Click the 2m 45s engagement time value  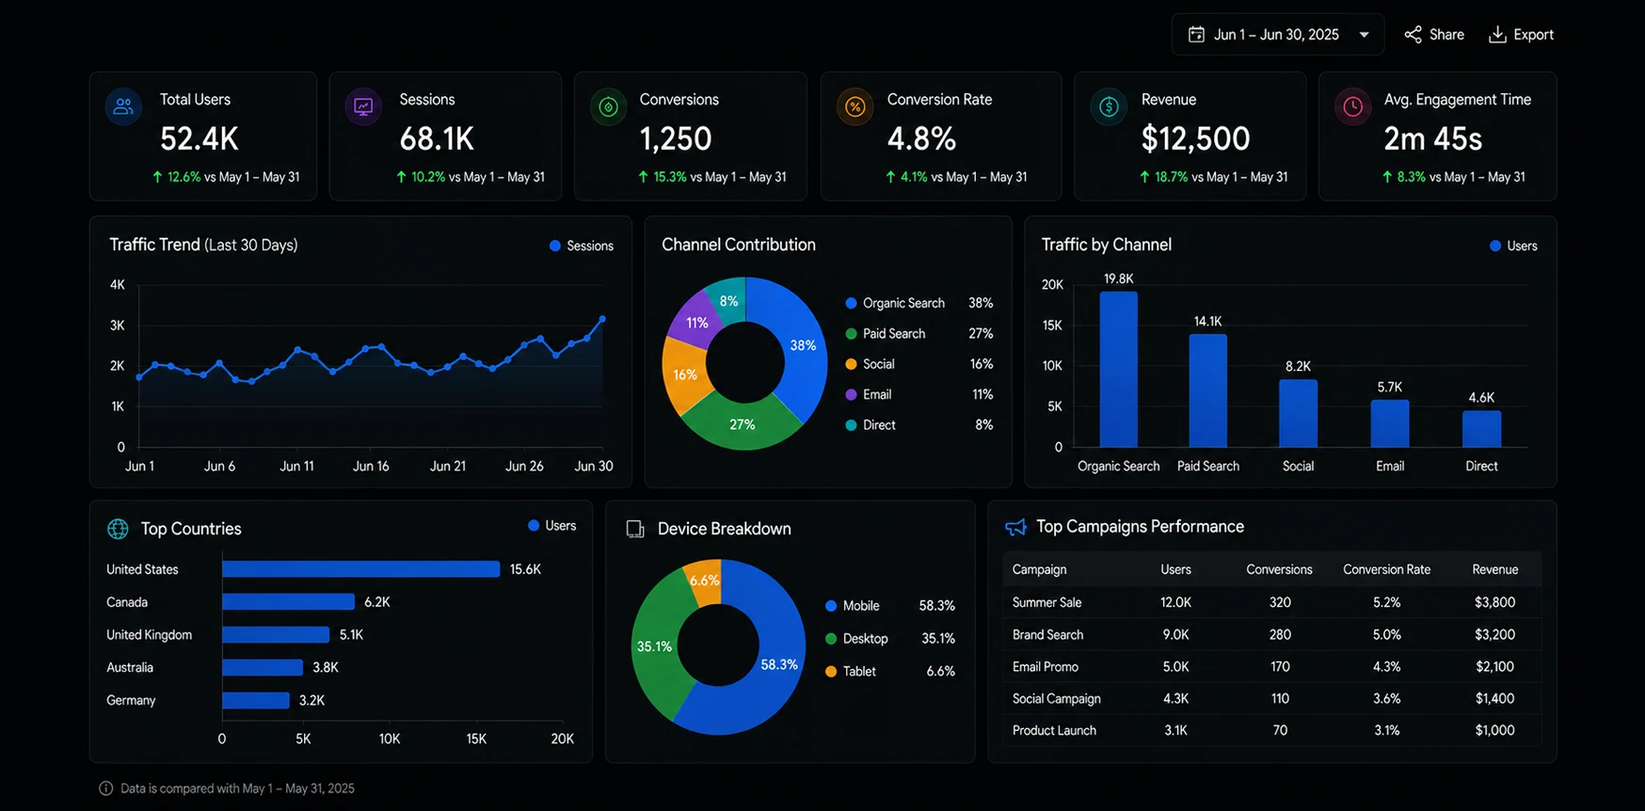point(1432,139)
